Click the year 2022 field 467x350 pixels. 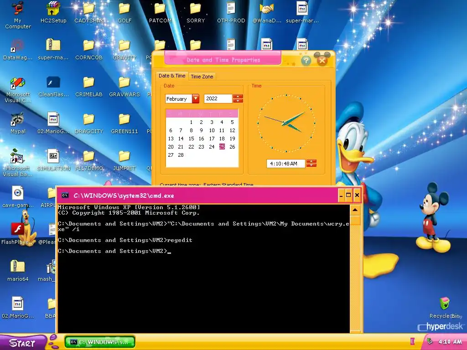click(218, 98)
